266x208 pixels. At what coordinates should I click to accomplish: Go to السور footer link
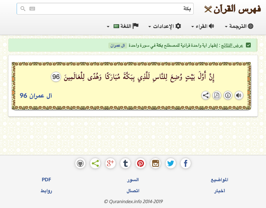tap(133, 180)
